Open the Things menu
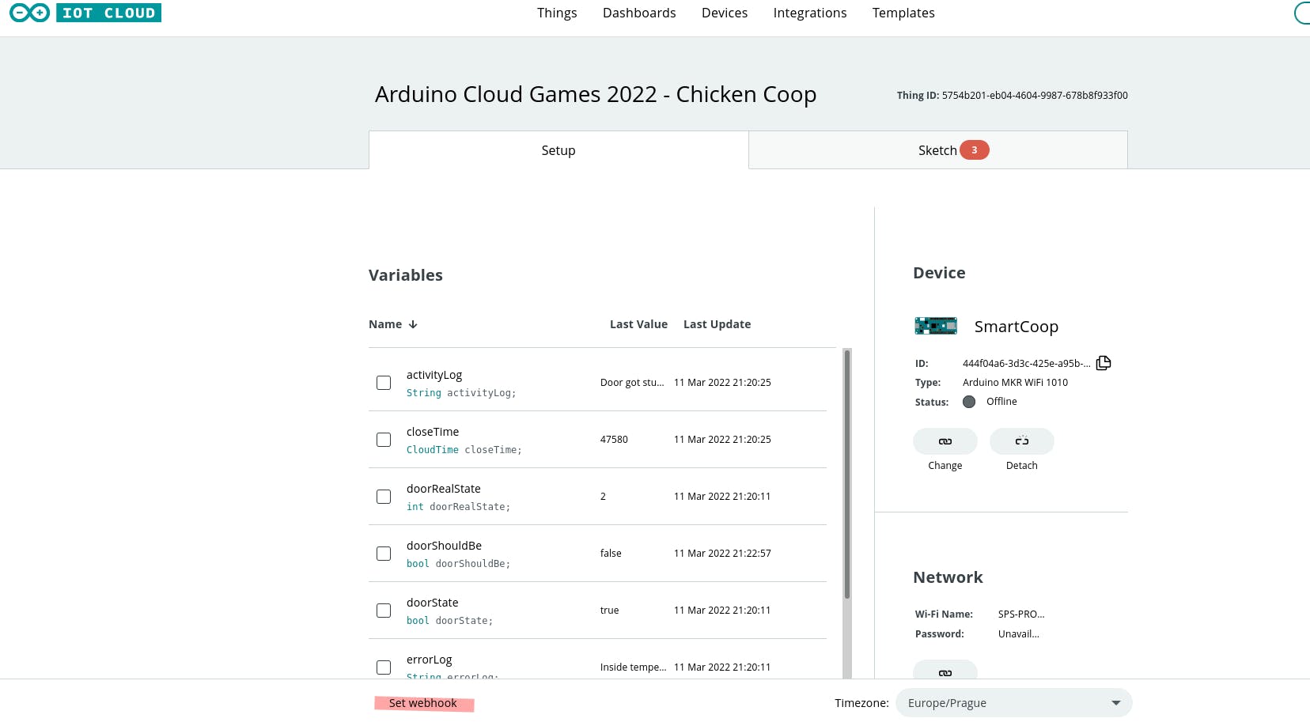The width and height of the screenshot is (1310, 726). 557,13
